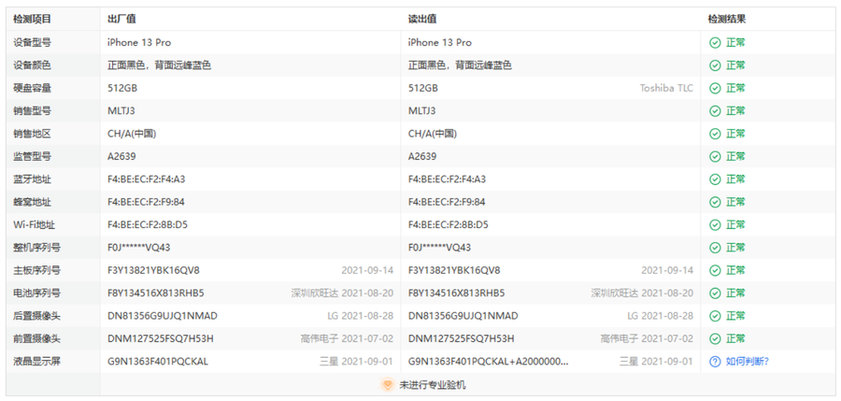Click 三星 2021-09-01 in the 出厂值 column

coord(357,362)
